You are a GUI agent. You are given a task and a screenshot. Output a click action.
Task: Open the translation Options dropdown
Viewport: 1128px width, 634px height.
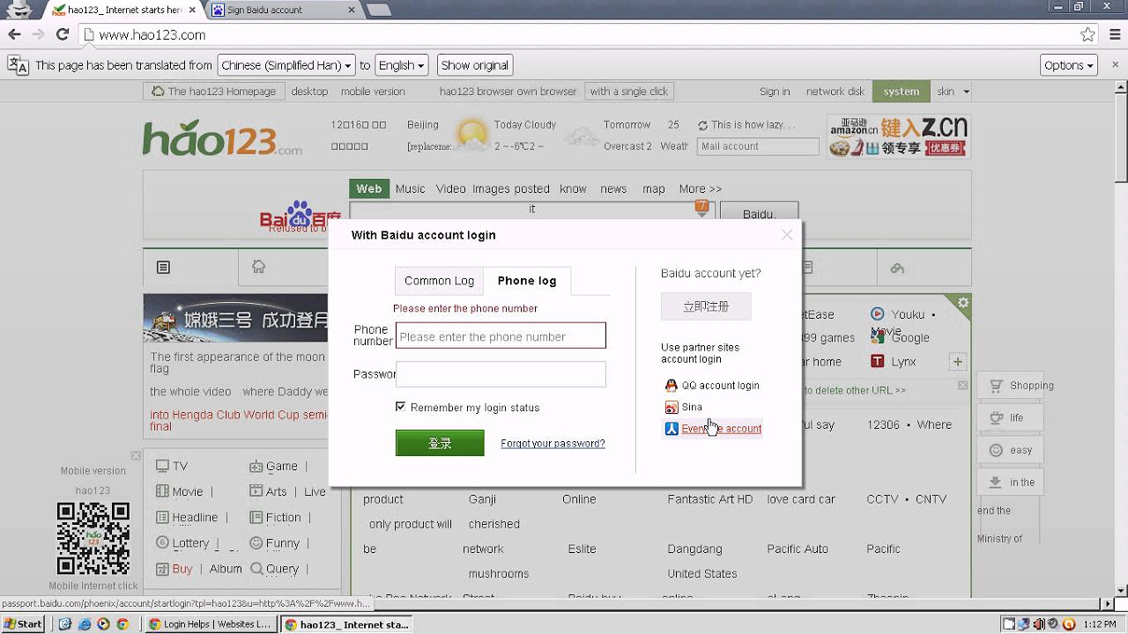click(x=1069, y=65)
